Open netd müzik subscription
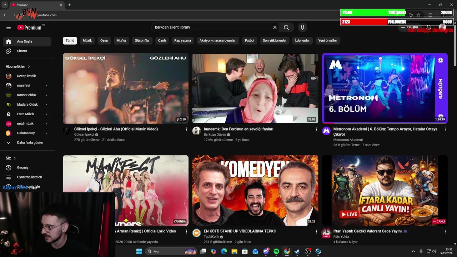 (x=27, y=124)
